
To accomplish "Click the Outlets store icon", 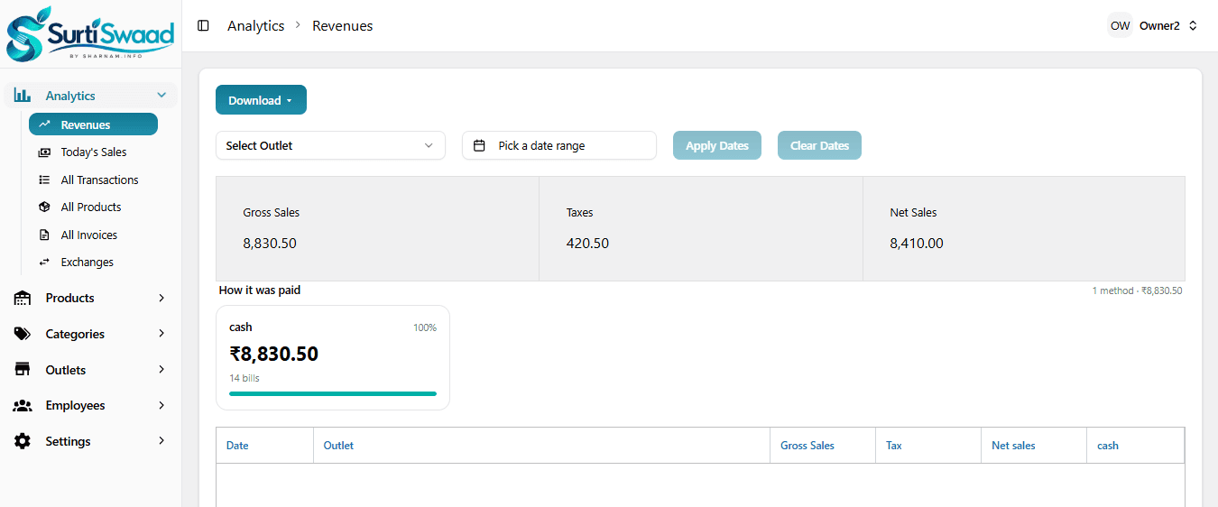I will point(23,370).
